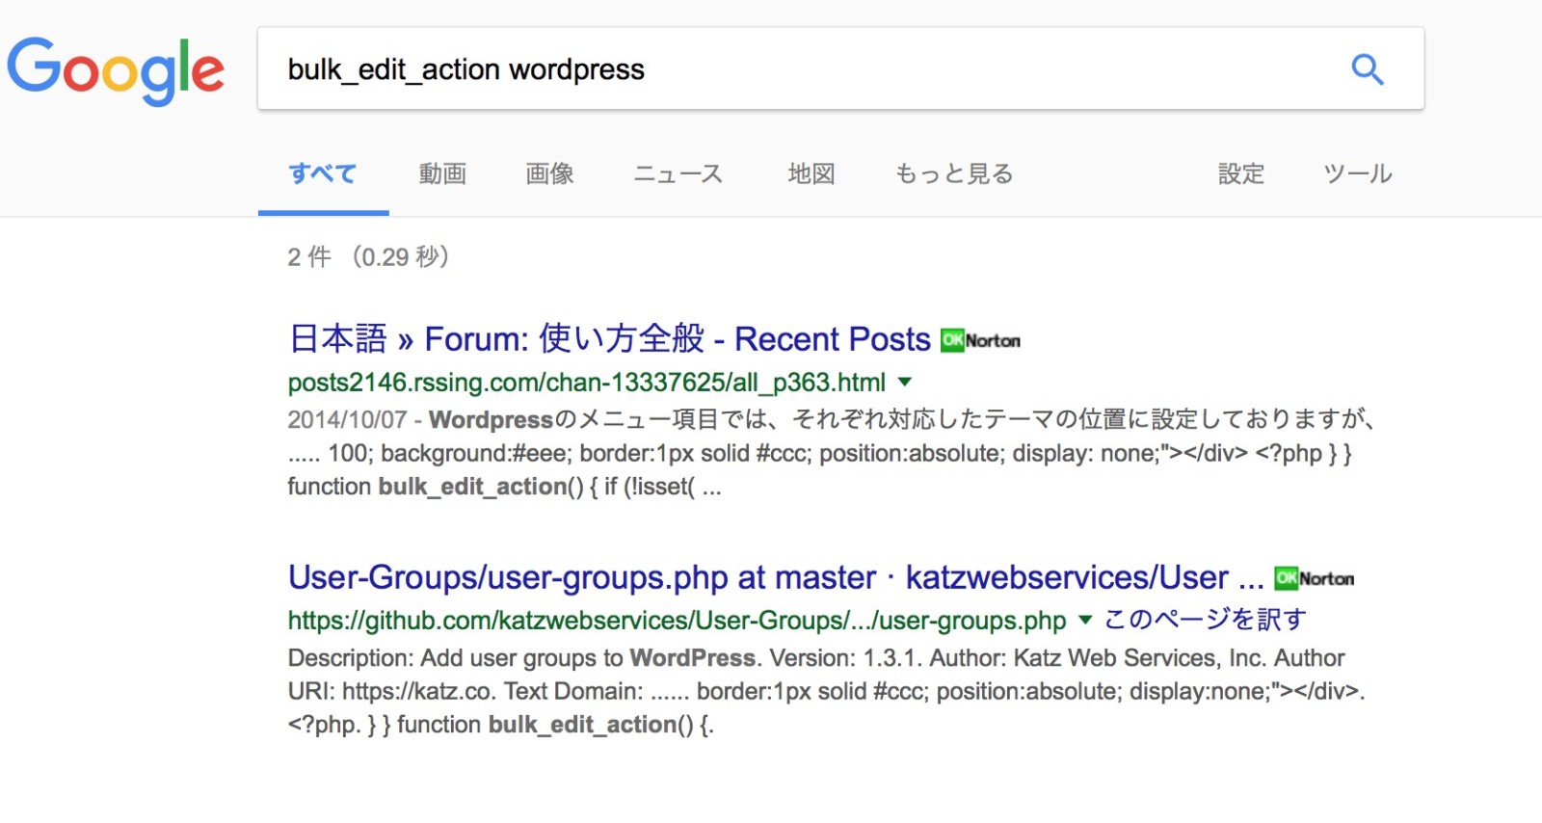Click the Norton OK badge beside Recent Posts
1542x823 pixels.
pyautogui.click(x=980, y=340)
